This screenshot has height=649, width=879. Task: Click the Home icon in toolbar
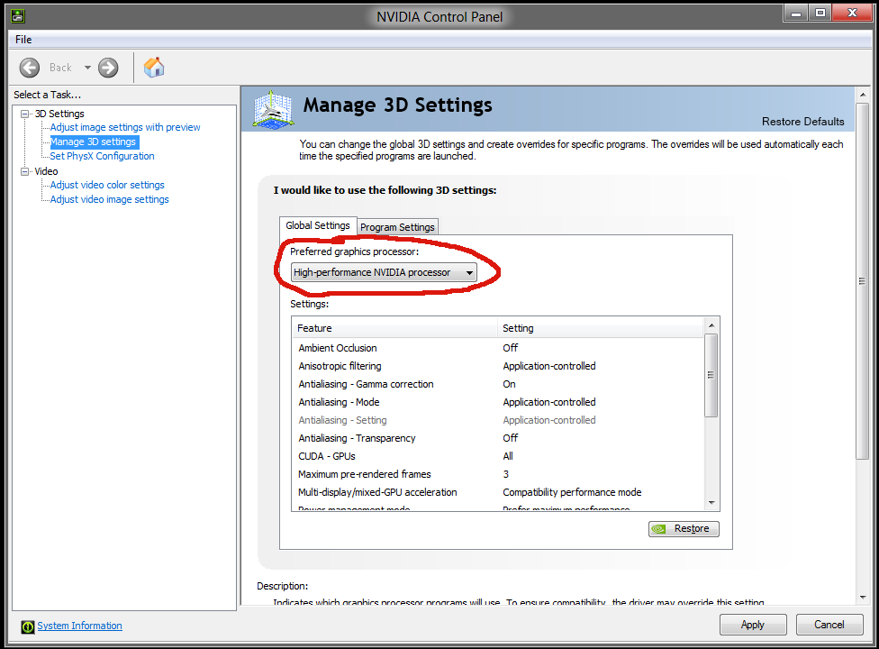(x=154, y=68)
